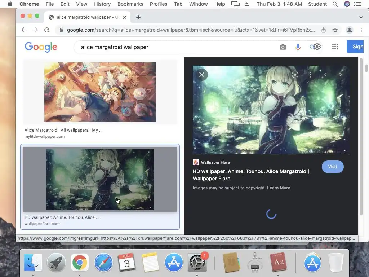Open the View menu
The image size is (369, 277).
tap(82, 4)
